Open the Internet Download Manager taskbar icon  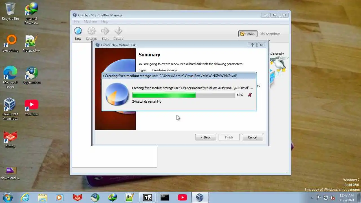pyautogui.click(x=113, y=197)
